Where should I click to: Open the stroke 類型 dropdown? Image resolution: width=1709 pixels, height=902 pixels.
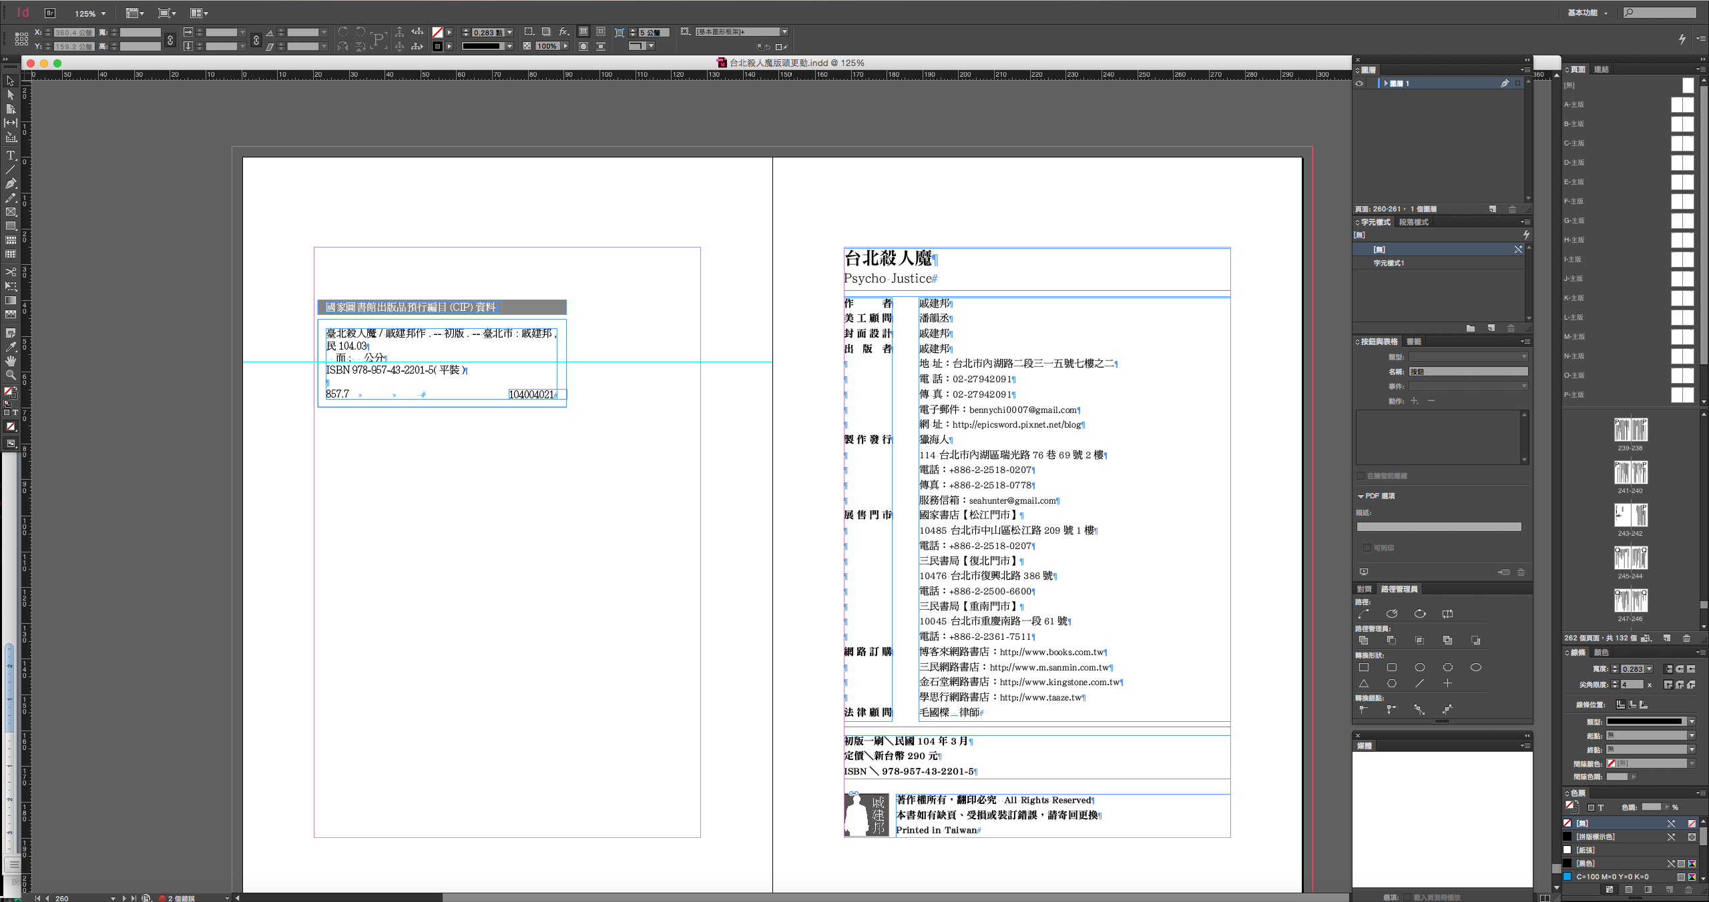point(1650,721)
